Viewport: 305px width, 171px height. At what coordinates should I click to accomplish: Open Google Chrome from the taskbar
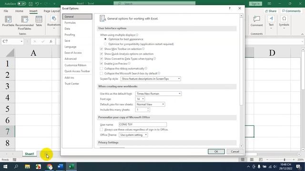click(x=50, y=167)
